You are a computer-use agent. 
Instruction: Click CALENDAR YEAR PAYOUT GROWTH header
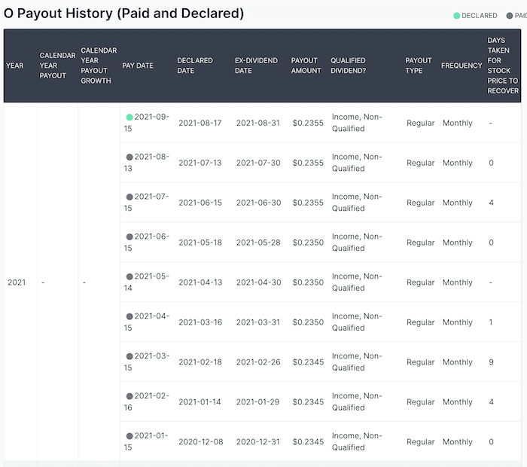point(99,66)
